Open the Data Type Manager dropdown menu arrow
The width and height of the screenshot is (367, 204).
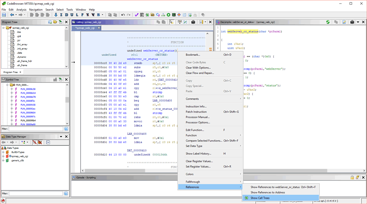pos(61,136)
